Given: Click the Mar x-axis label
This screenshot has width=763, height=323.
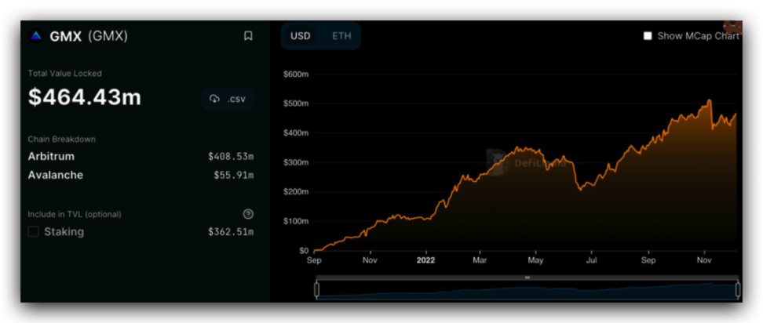Looking at the screenshot, I should [480, 260].
